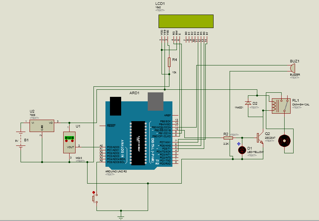Select the ground terminal symbol

[121, 217]
